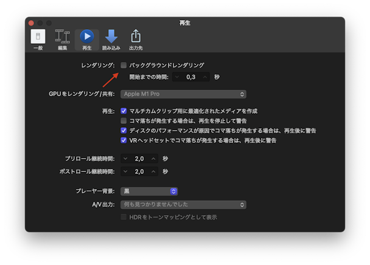Open the A/V出力 dropdown

[x=183, y=204]
